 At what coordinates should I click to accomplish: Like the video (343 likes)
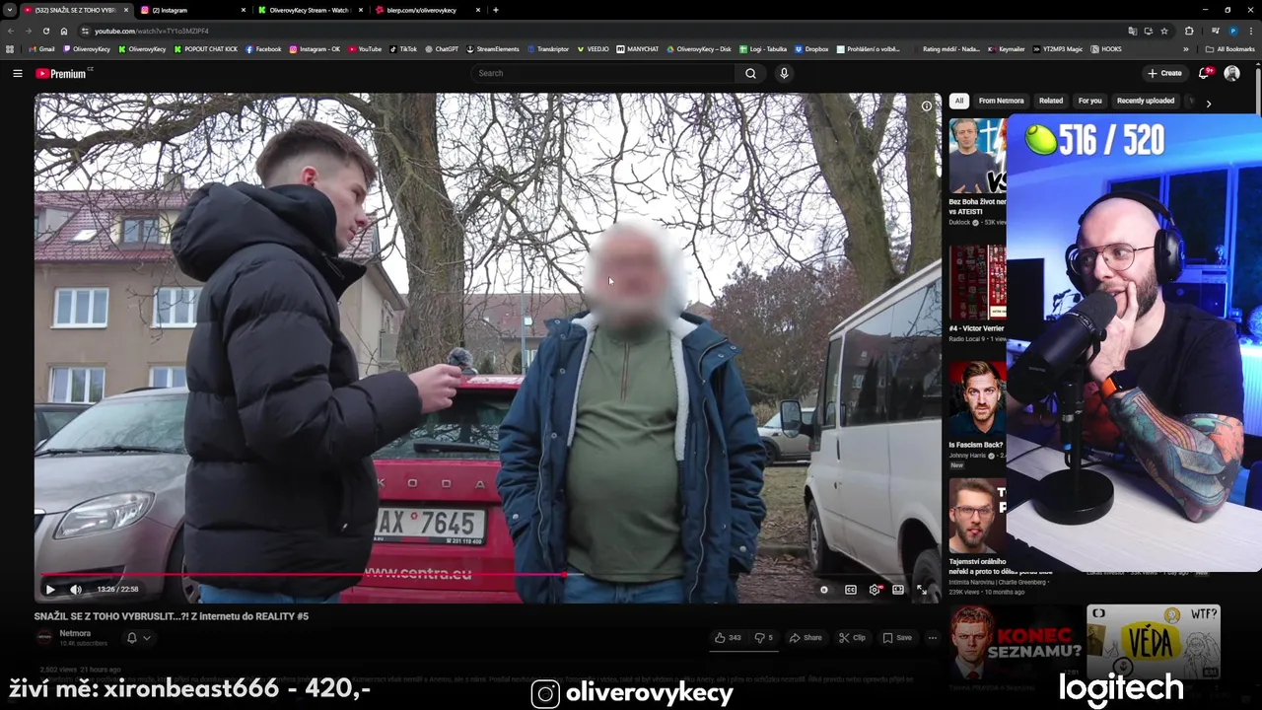728,637
